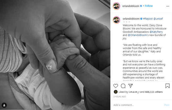The width and height of the screenshot is (172, 110).
Task: Save post using bookmark icon
Action: pyautogui.click(x=167, y=86)
